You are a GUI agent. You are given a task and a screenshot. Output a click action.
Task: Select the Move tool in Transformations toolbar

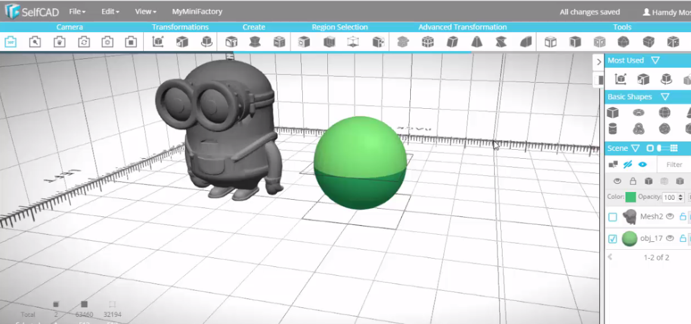click(158, 42)
